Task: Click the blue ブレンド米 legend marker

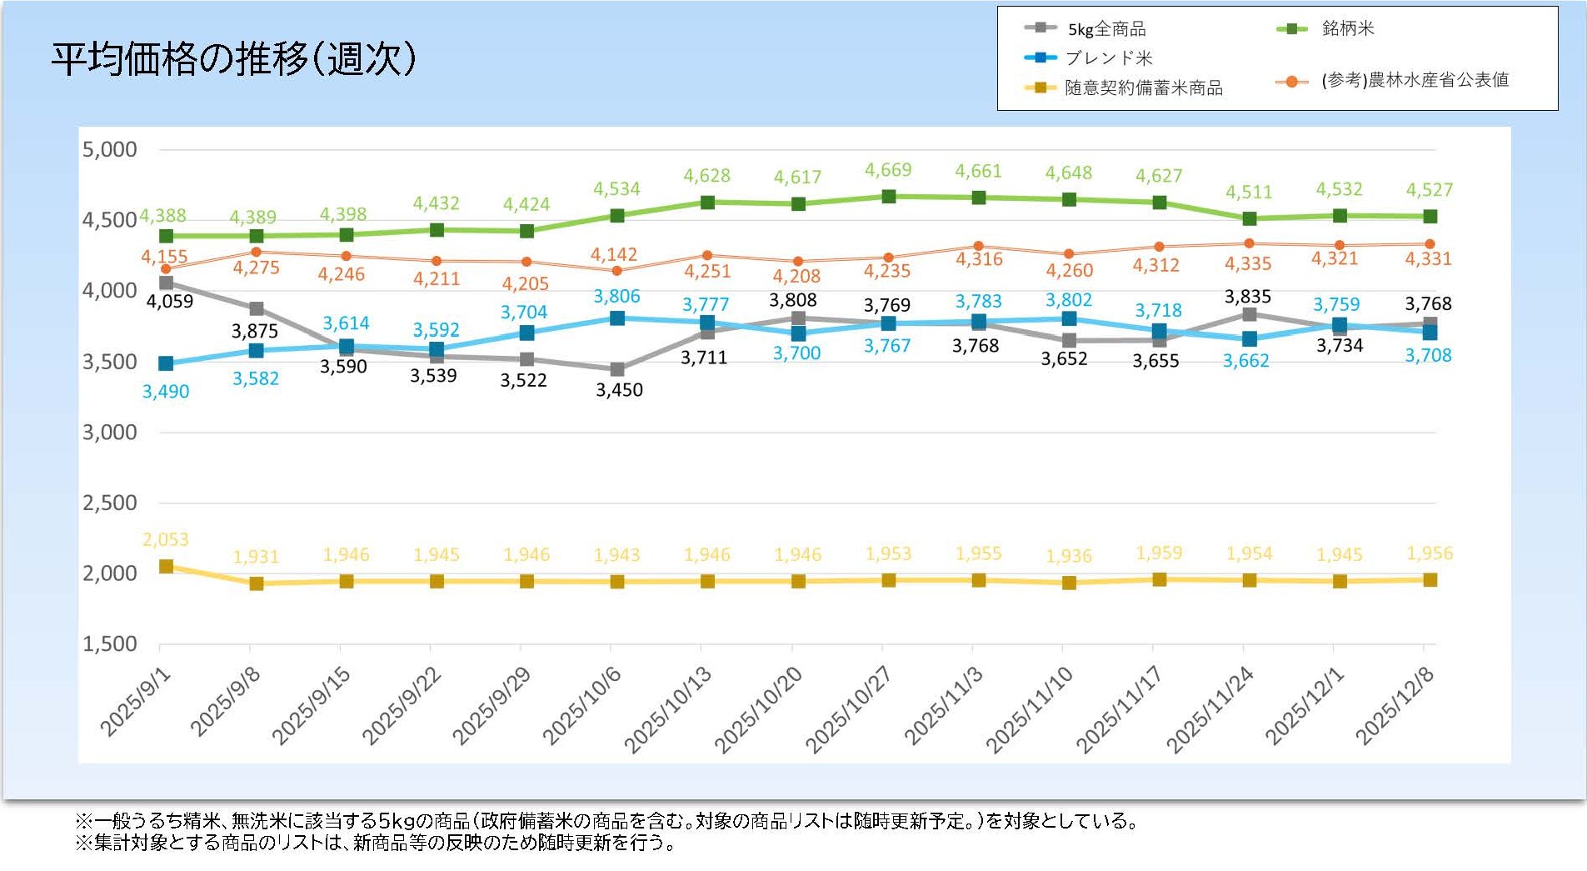Action: click(x=1041, y=58)
